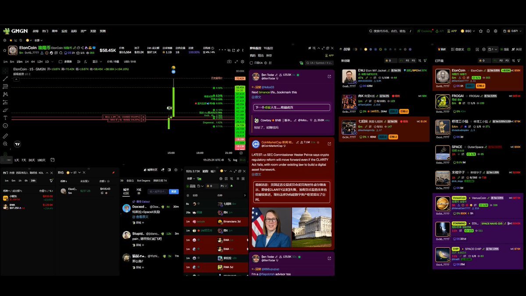
Task: Toggle 价格/市值 chart display mode
Action: click(x=113, y=61)
